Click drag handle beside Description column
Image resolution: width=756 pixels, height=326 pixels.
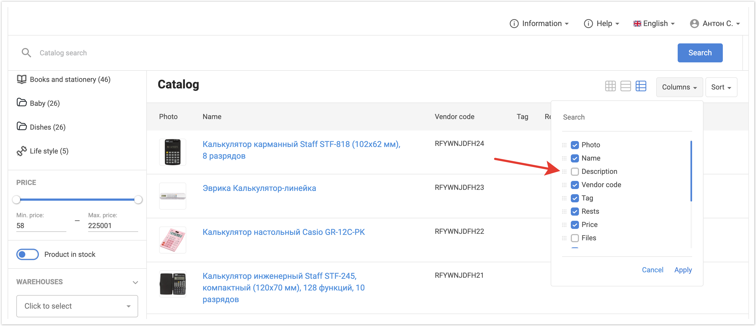pos(564,171)
